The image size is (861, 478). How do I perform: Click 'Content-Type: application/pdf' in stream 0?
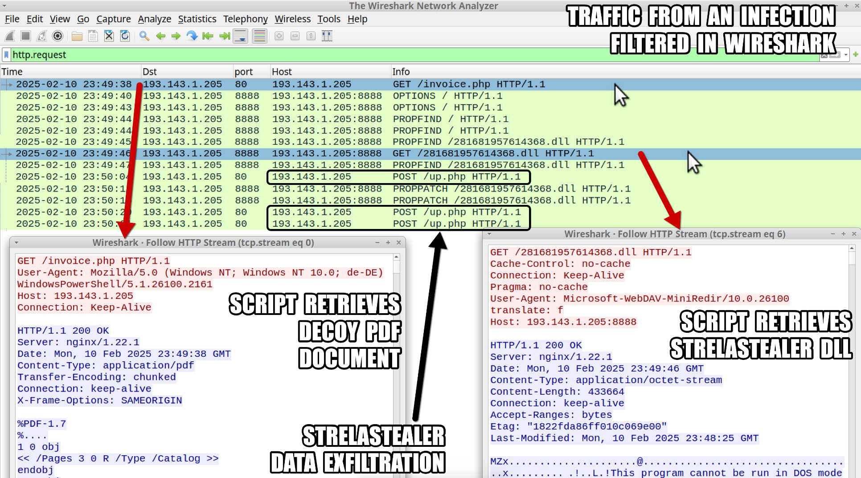pos(106,365)
